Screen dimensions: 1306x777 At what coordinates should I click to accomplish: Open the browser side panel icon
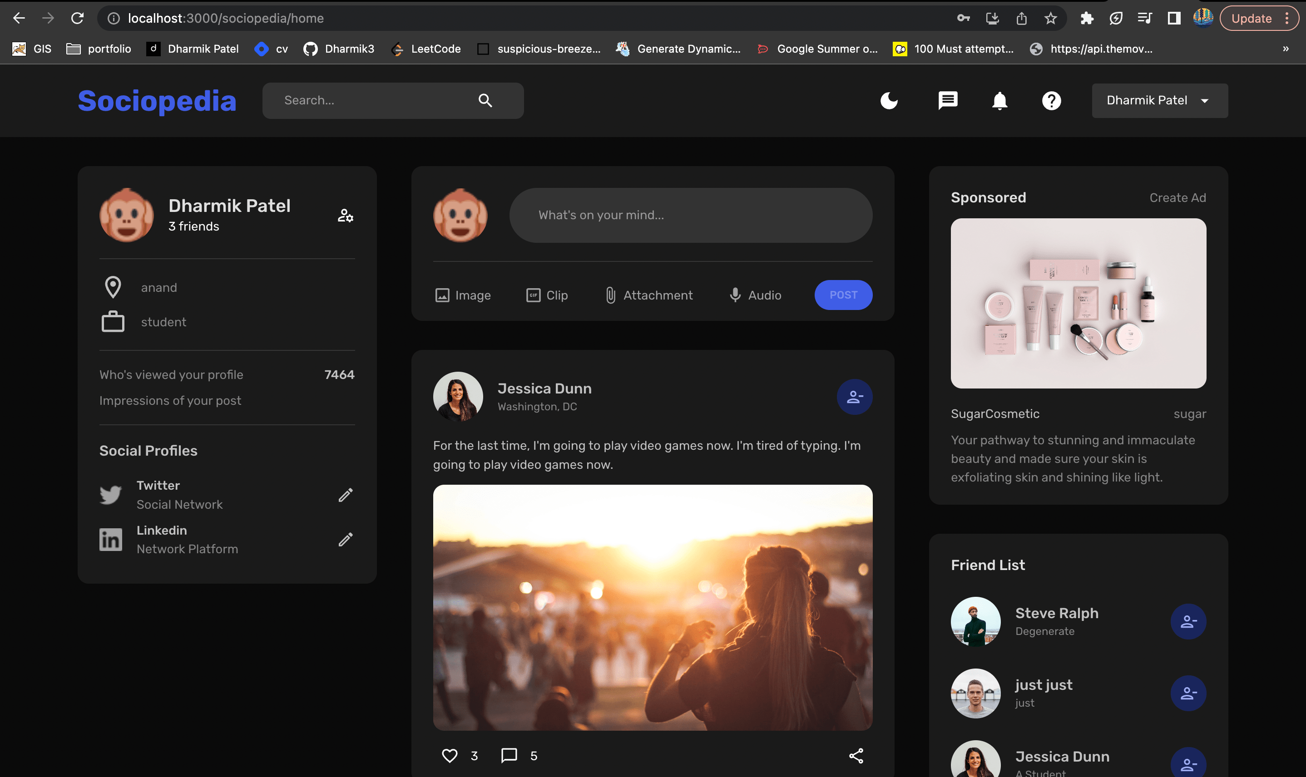click(1173, 18)
